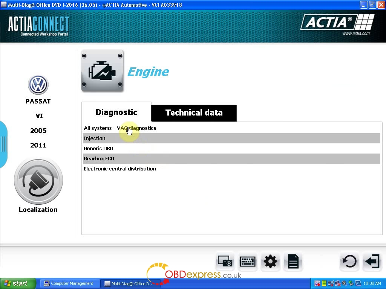Open the Localization connector icon
Viewport: 386px width, 289px height.
38,181
